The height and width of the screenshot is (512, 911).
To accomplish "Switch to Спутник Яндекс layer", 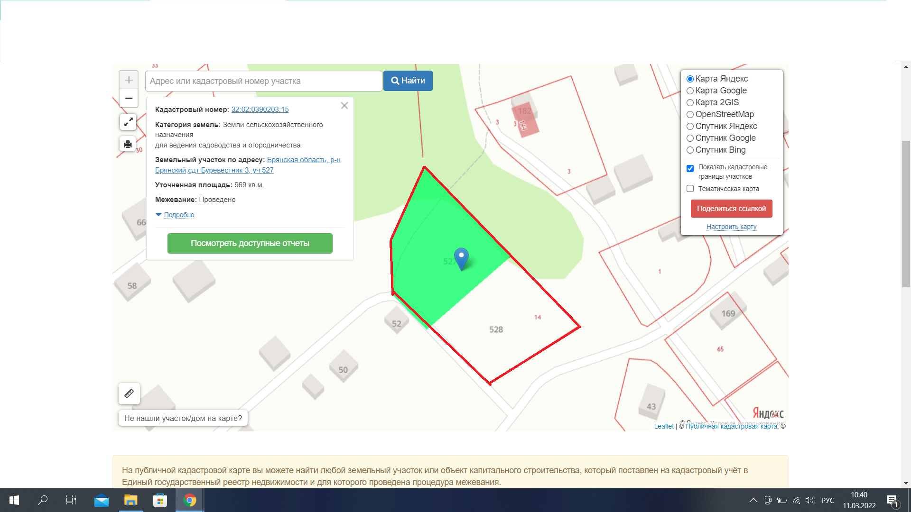I will (x=690, y=126).
